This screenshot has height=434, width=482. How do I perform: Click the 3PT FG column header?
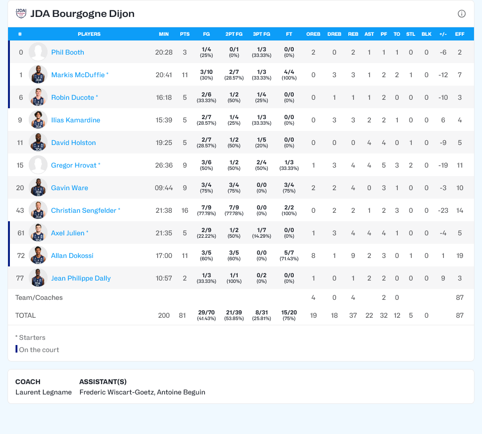click(261, 34)
